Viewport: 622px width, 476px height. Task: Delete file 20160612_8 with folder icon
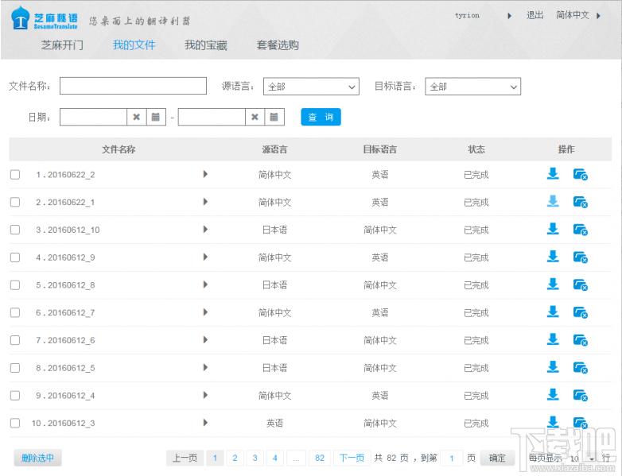point(581,285)
